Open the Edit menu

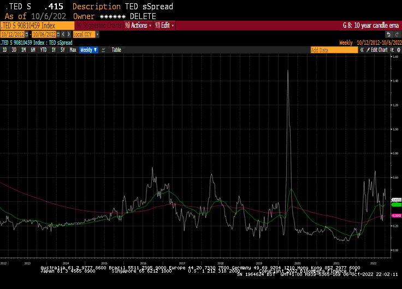click(x=164, y=26)
